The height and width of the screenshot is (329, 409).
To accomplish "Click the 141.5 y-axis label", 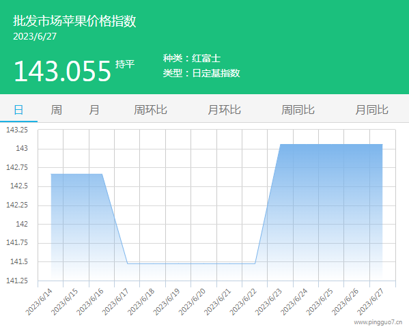I will coord(19,261).
